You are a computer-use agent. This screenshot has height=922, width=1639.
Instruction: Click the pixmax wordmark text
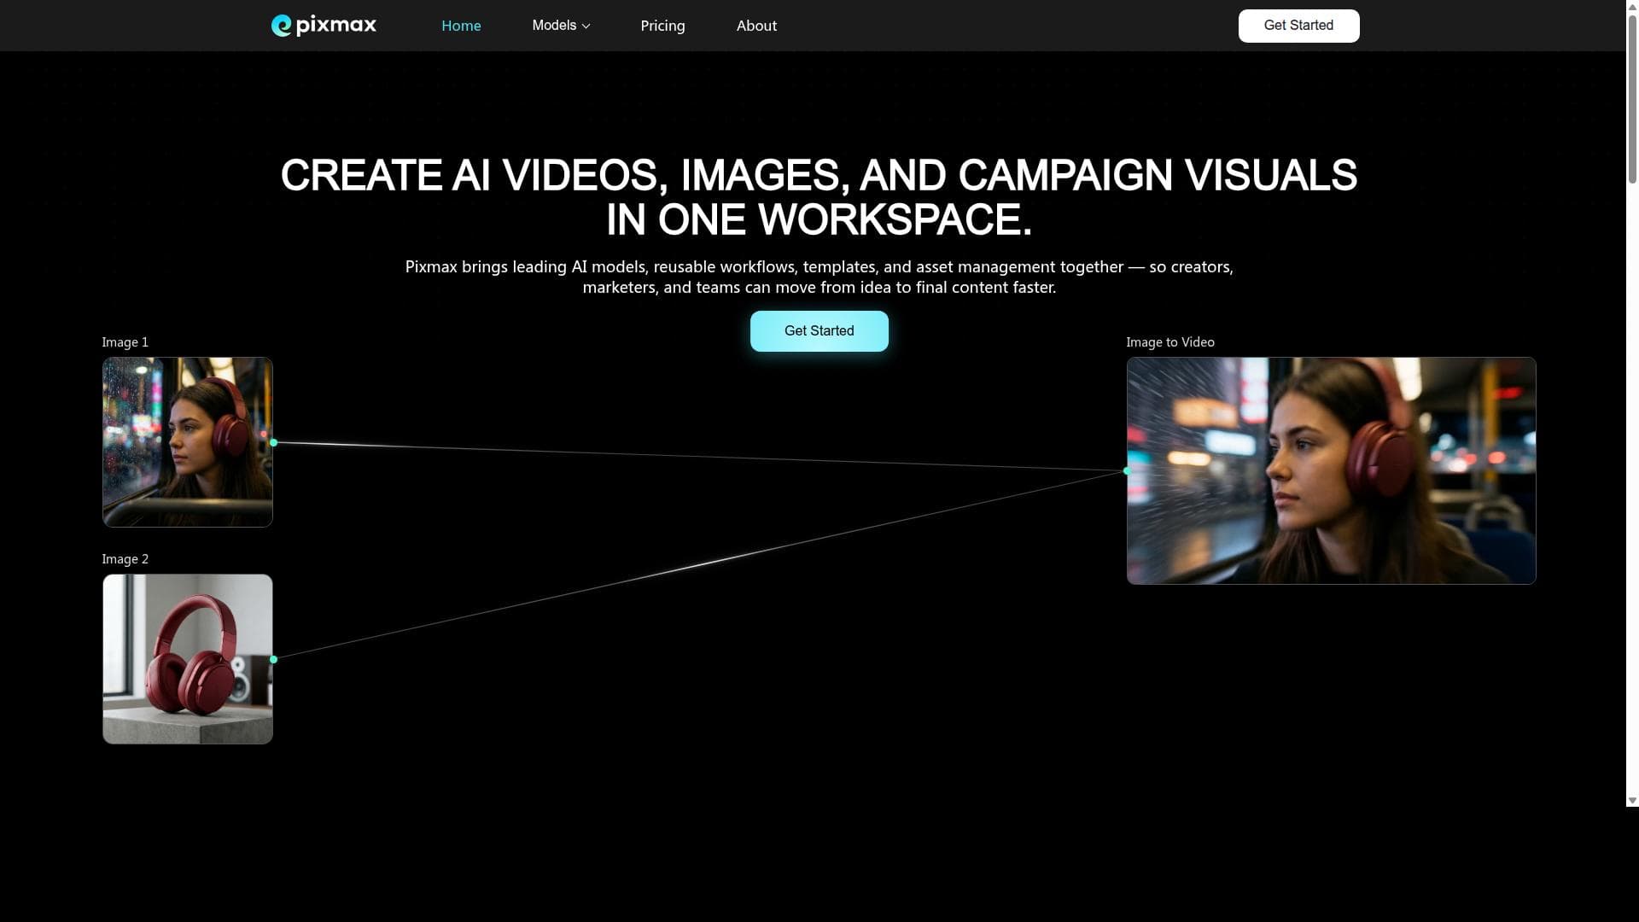336,26
